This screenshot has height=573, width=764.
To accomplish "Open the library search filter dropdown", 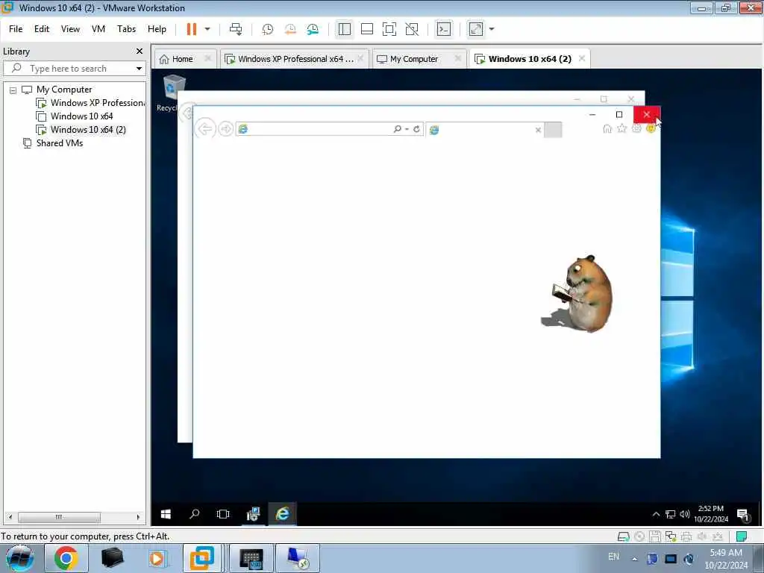I will click(139, 69).
